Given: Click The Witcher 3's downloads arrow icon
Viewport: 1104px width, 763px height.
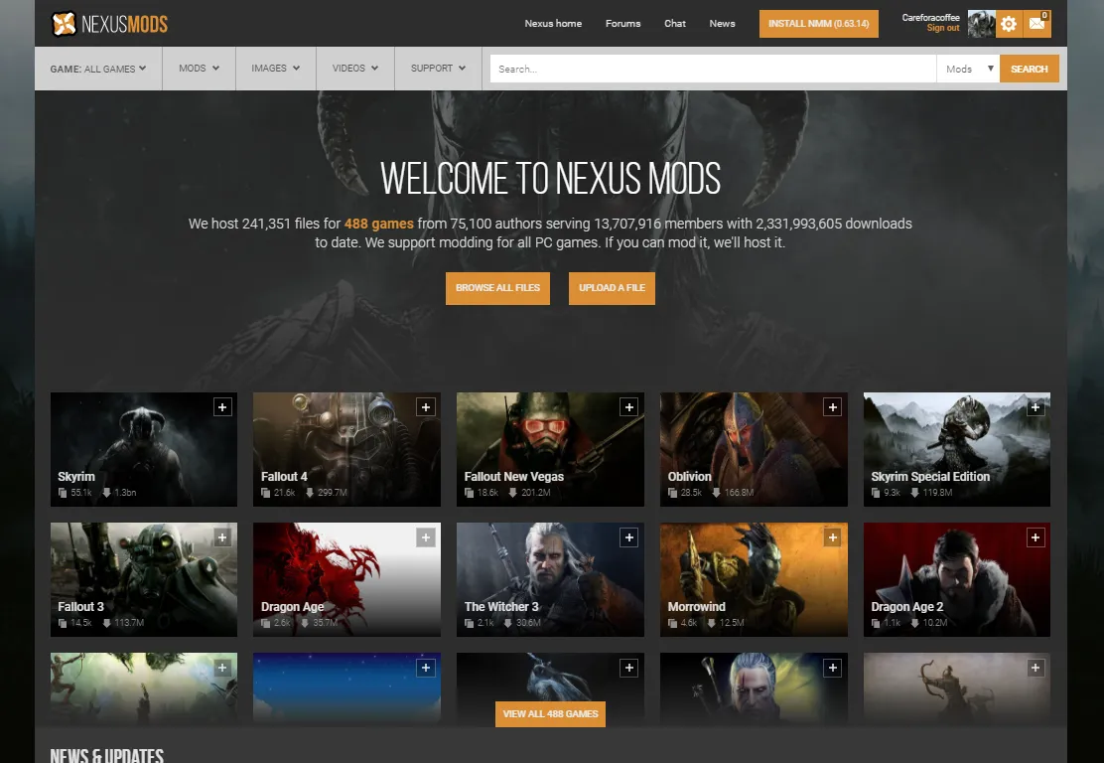Looking at the screenshot, I should pos(507,624).
